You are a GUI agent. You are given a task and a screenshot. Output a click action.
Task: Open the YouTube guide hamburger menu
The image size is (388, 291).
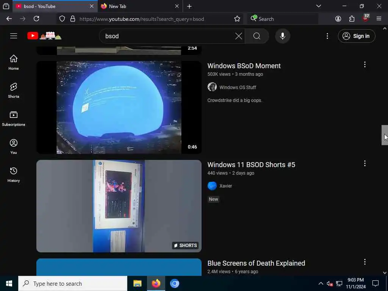[x=14, y=36]
